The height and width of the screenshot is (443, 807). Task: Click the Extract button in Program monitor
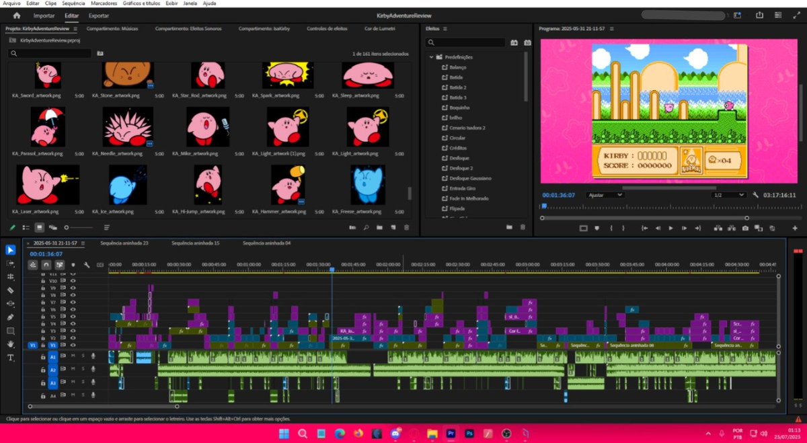tap(732, 228)
